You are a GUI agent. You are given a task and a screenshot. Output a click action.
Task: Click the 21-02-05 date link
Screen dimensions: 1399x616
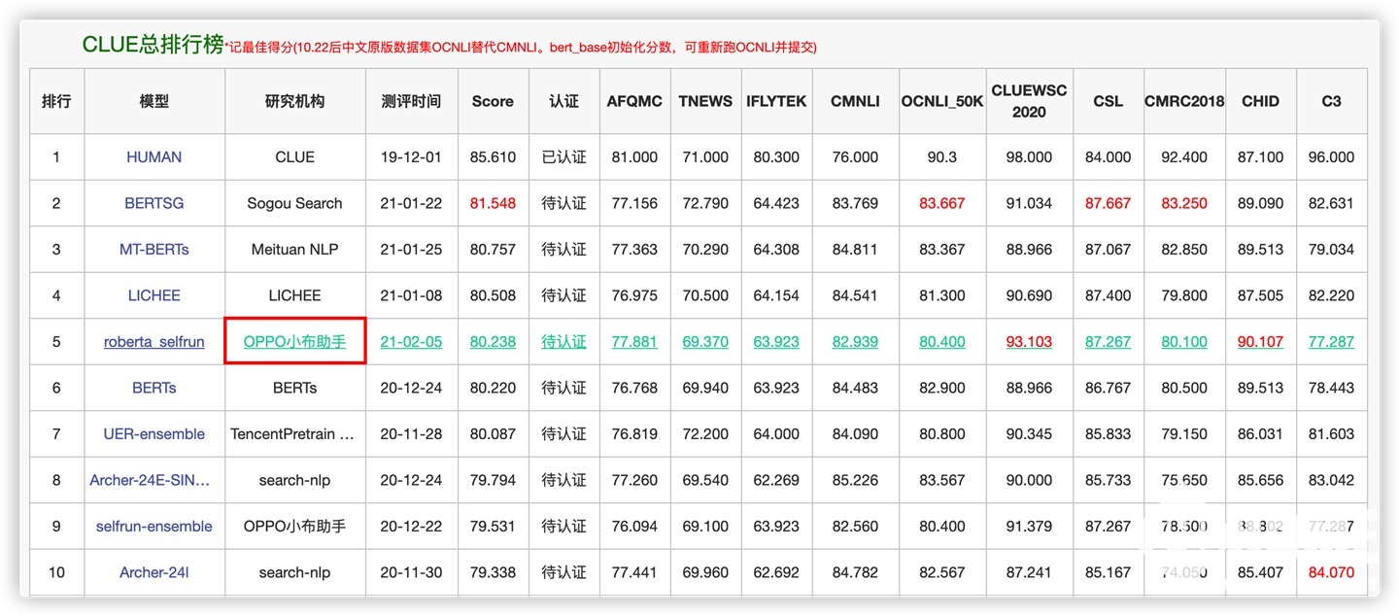pyautogui.click(x=411, y=342)
